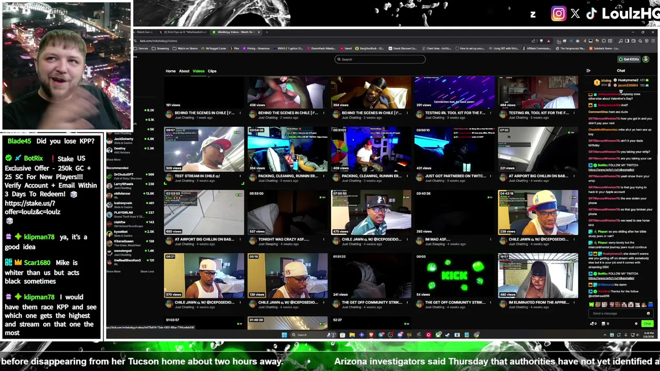This screenshot has height=371, width=660.
Task: Open a new browser tab with plus
Action: (x=267, y=32)
